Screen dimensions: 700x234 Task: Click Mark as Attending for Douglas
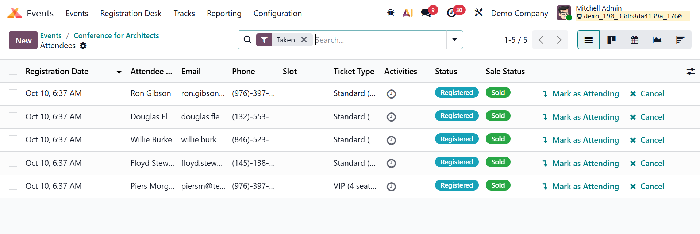pos(585,117)
